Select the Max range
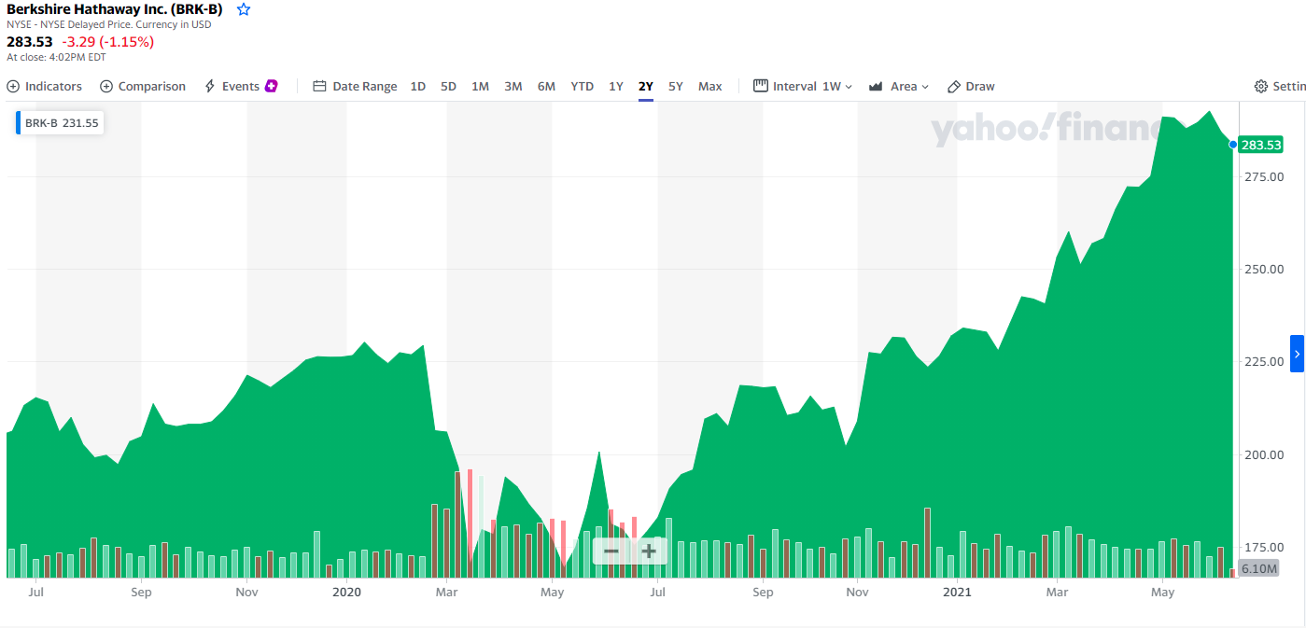Image resolution: width=1306 pixels, height=628 pixels. [710, 86]
